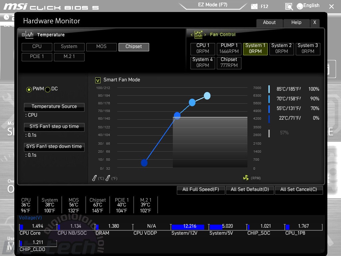Click the Fahrenheit thermometer icon
The image size is (341, 256).
point(108,178)
